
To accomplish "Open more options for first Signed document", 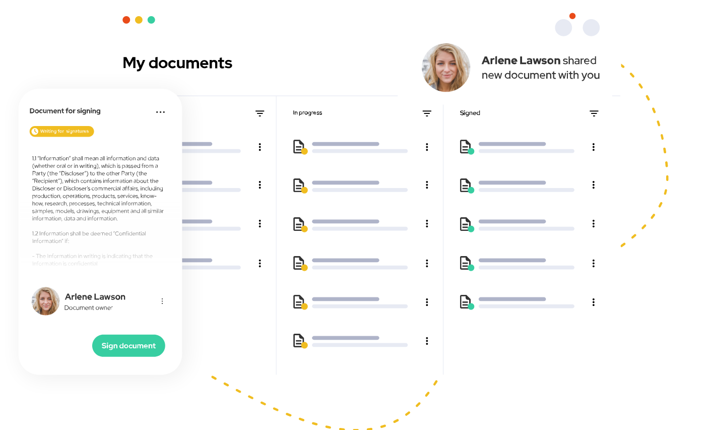I will point(594,147).
